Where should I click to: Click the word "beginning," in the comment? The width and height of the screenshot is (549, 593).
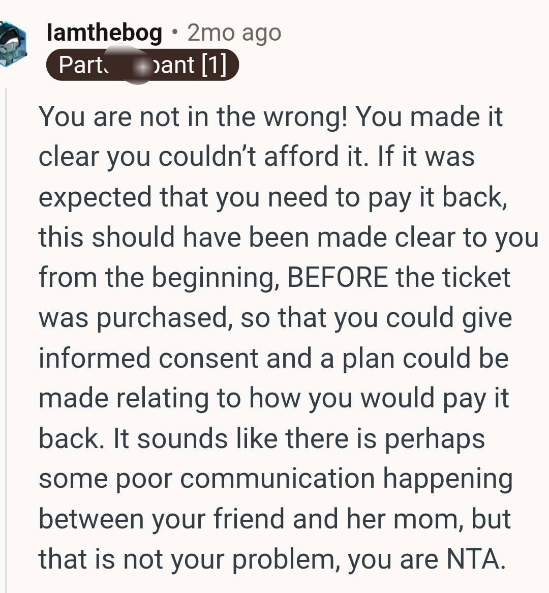click(x=216, y=278)
